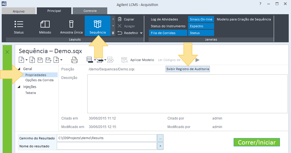Toggle the Status window in Janelas
291x153 pixels.
point(201,33)
